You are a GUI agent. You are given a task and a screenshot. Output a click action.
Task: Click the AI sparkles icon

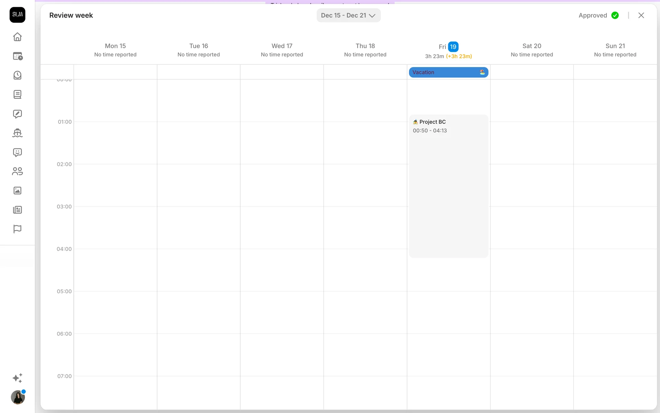[x=18, y=378]
